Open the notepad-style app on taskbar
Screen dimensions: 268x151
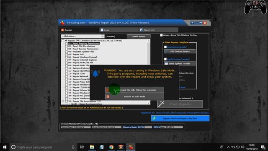pos(101,147)
